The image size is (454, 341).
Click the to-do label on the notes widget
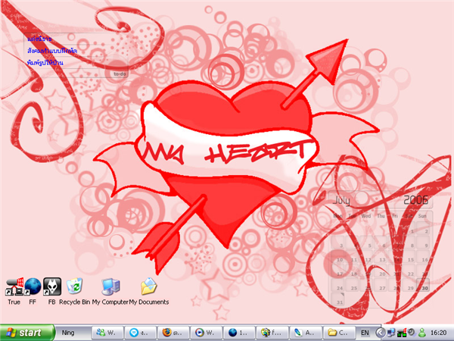[120, 74]
